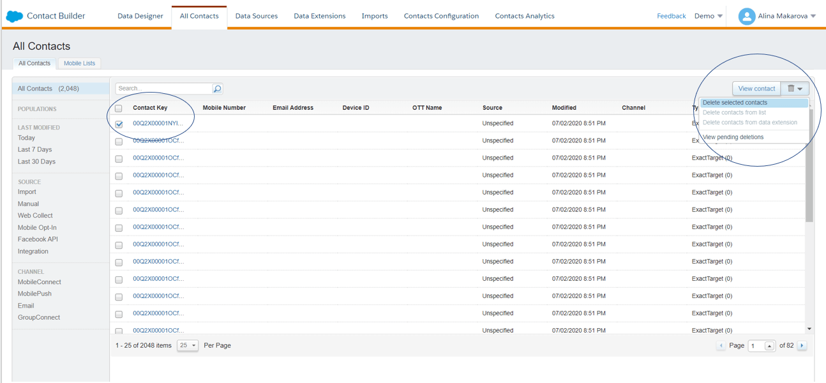826x383 pixels.
Task: Click the previous page arrow
Action: 721,345
